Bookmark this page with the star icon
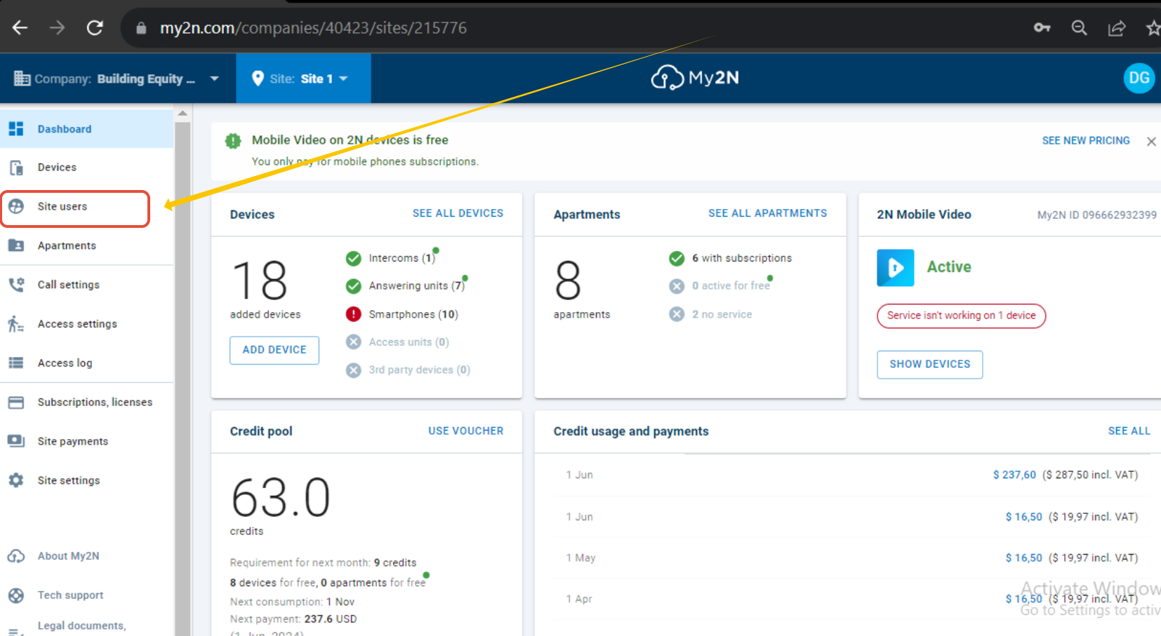 [1153, 28]
